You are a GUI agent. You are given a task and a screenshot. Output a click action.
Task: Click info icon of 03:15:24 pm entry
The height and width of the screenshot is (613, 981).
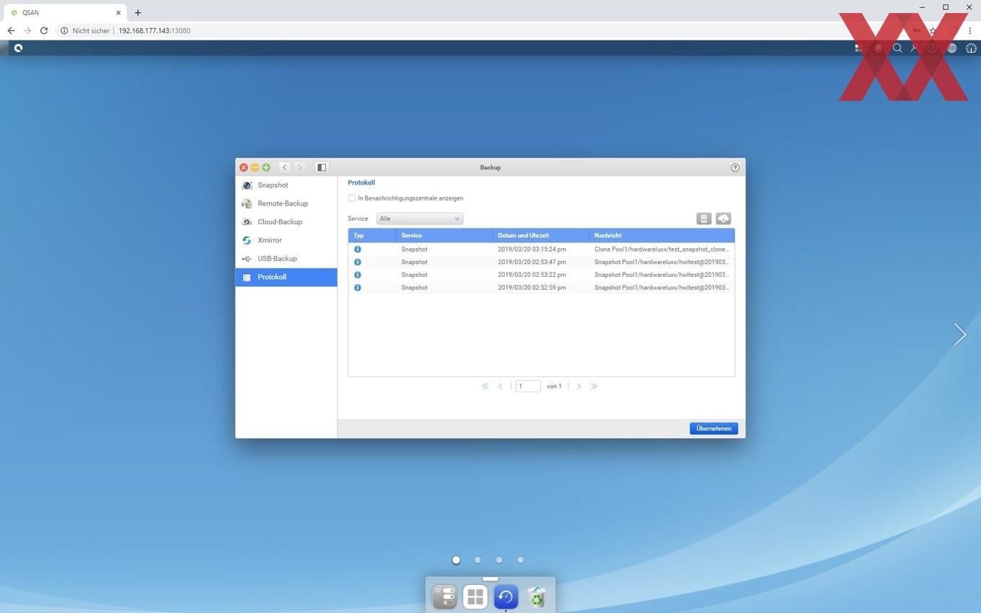(357, 250)
